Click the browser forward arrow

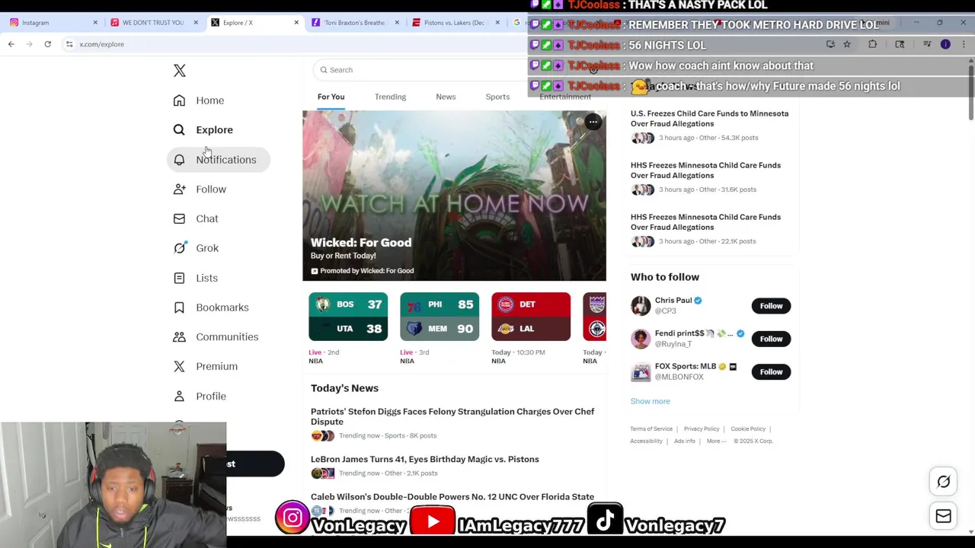29,44
